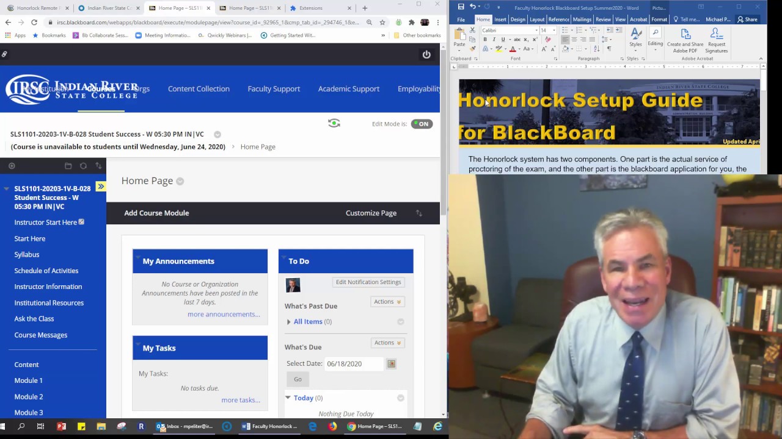Click the Cut scissors icon in Word
This screenshot has width=782, height=439.
click(472, 30)
